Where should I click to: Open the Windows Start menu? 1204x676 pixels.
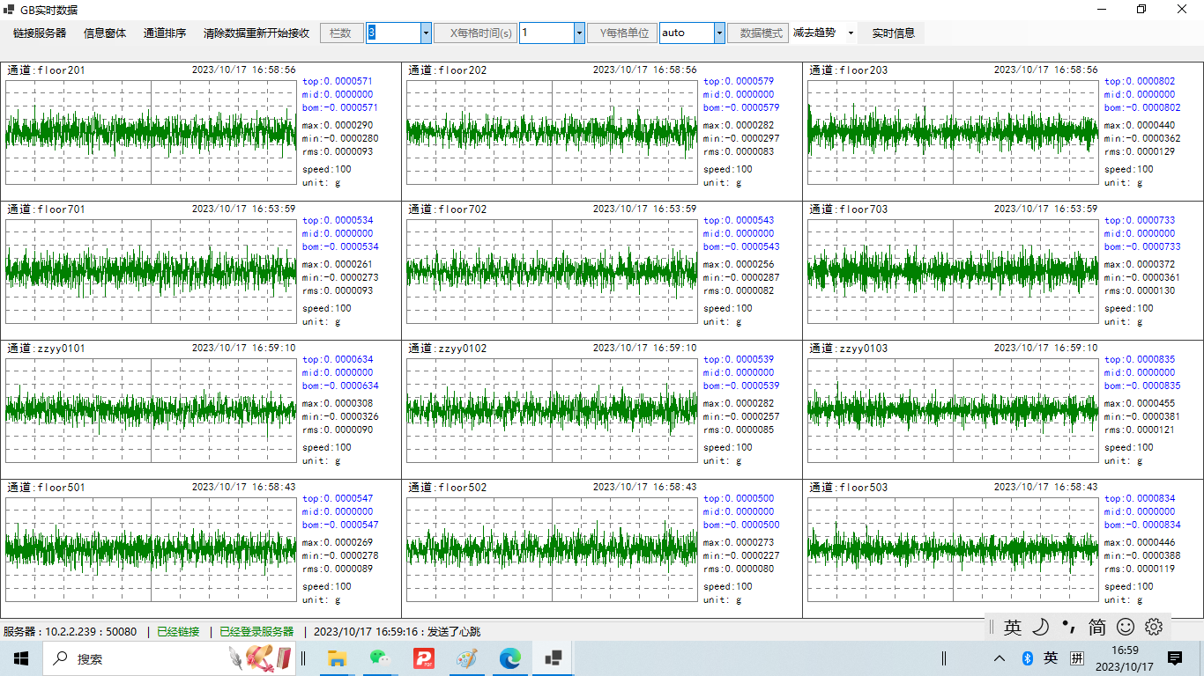point(21,658)
